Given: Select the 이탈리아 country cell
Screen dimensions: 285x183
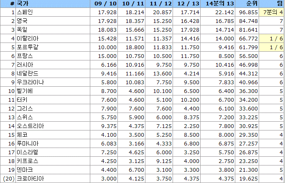Looking at the screenshot, I should tap(53, 38).
